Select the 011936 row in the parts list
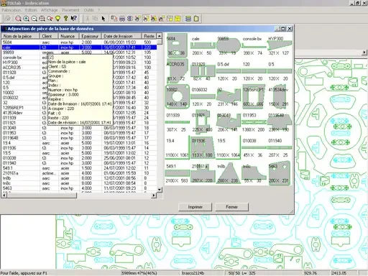This screenshot has height=276, width=368. point(79,148)
